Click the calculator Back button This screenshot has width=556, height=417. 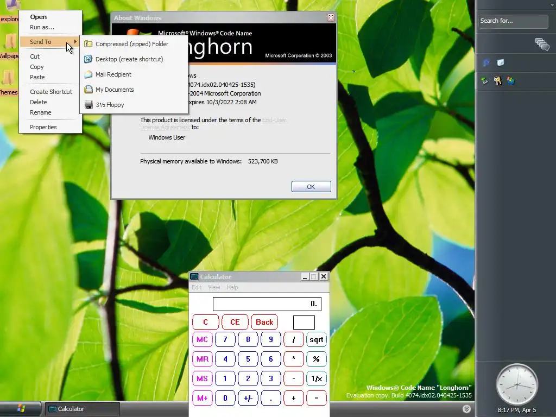tap(264, 322)
